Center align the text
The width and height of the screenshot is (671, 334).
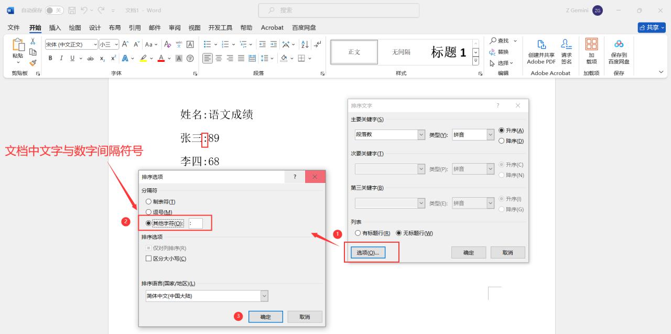coord(219,58)
